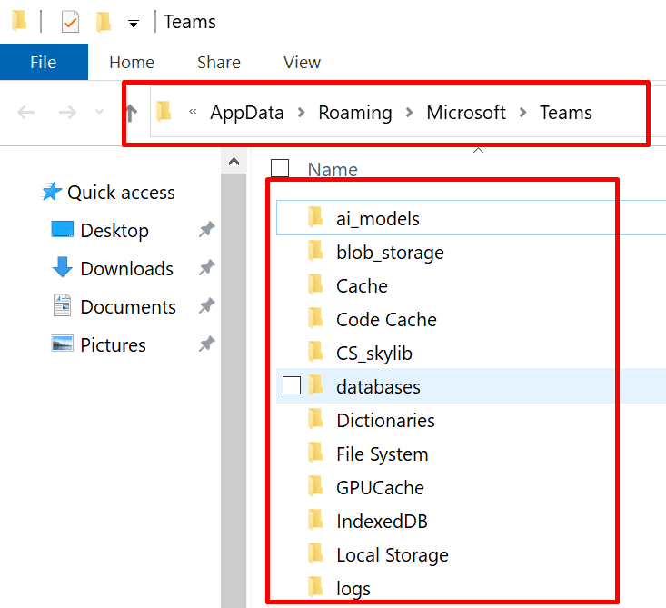Go up one folder level with Up arrow
The image size is (666, 608).
tap(131, 113)
